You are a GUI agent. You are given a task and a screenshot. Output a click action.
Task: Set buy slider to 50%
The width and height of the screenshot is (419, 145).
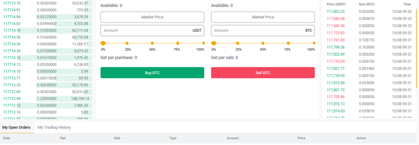point(152,43)
